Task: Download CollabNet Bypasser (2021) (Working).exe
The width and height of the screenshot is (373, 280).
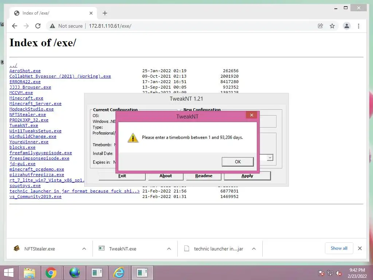Action: tap(60, 76)
